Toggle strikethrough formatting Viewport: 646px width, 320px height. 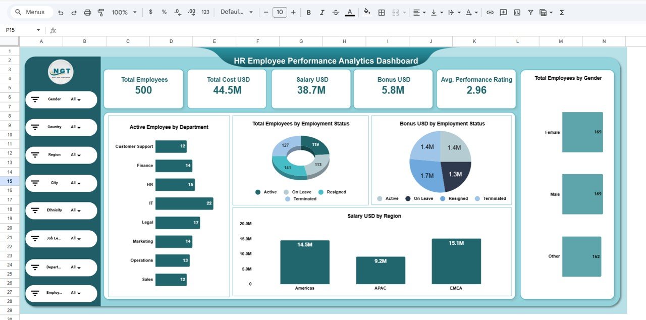[x=336, y=12]
